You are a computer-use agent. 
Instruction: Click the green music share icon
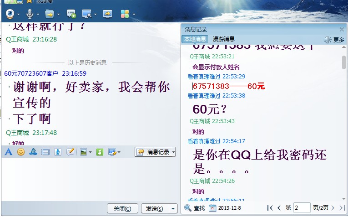click(100, 152)
